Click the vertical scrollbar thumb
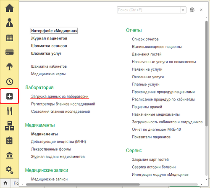The width and height of the screenshot is (210, 188). [x=207, y=74]
